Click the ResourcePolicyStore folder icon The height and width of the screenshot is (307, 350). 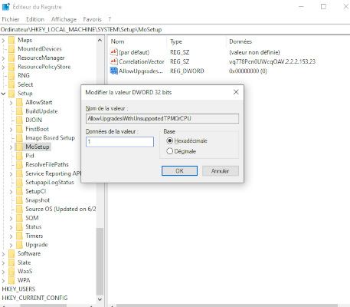pyautogui.click(x=11, y=67)
